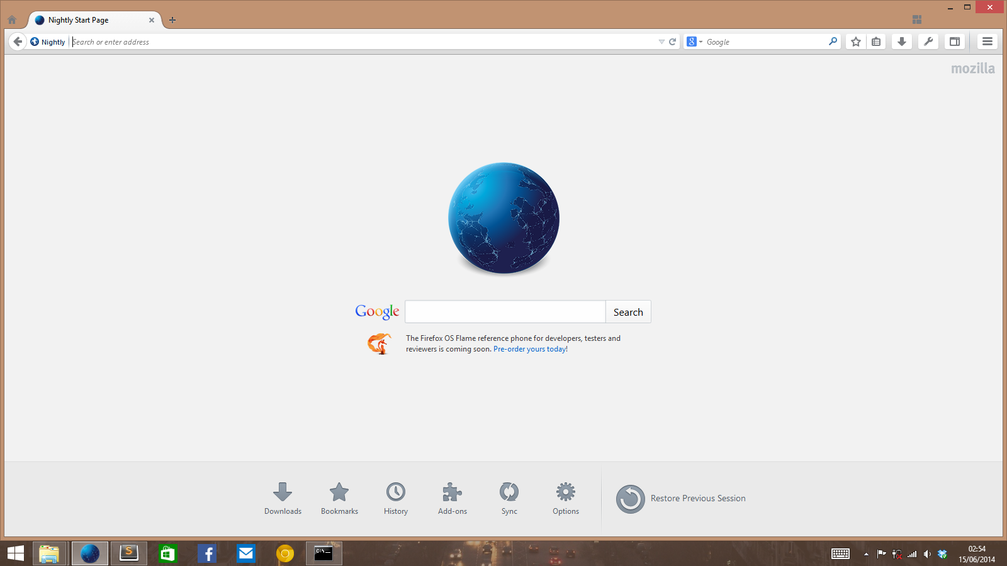This screenshot has height=566, width=1007.
Task: Open the downloads panel in the toolbar
Action: pyautogui.click(x=902, y=42)
